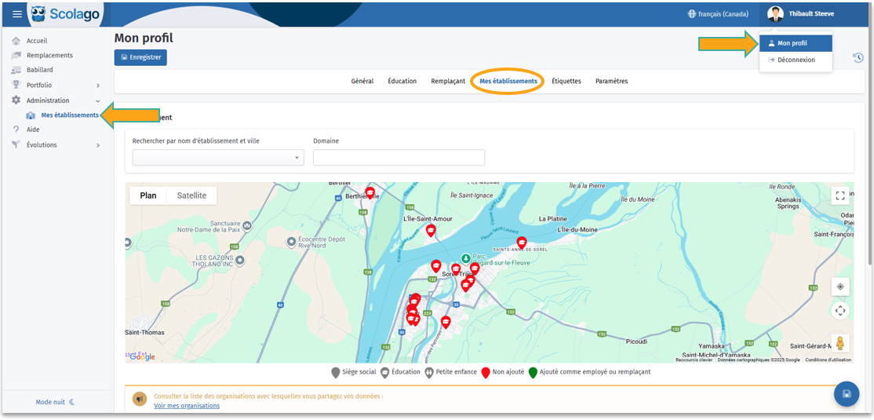Click the Google logo on the map
Screen dimensions: 874x420
pyautogui.click(x=142, y=357)
